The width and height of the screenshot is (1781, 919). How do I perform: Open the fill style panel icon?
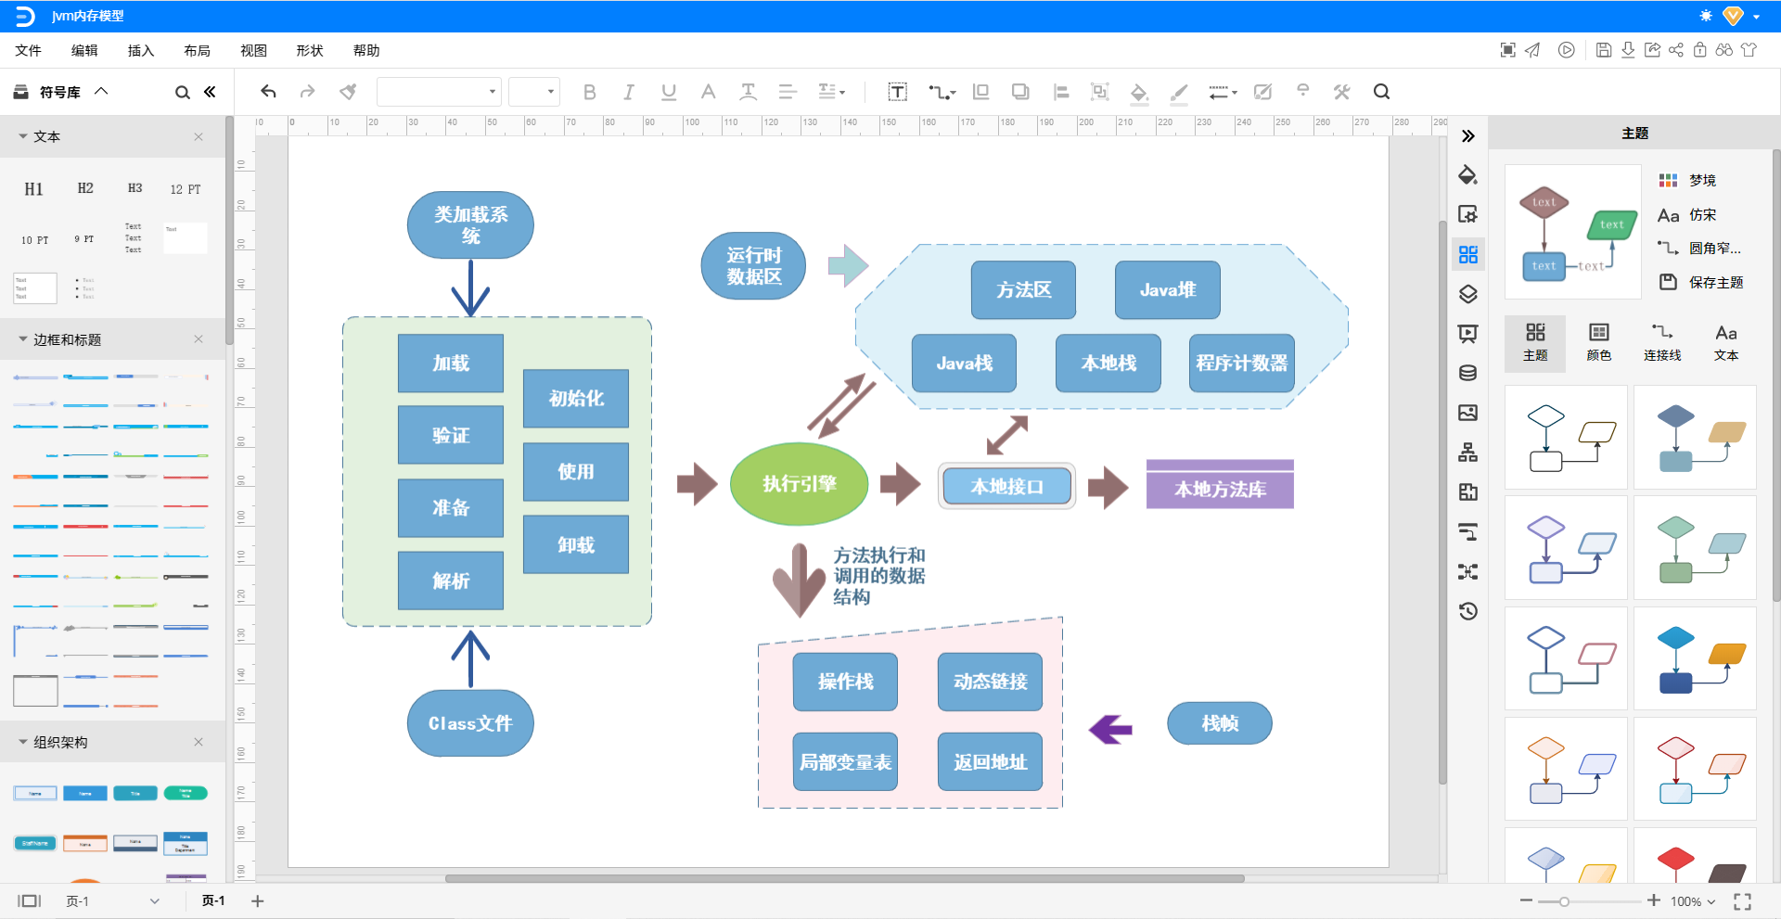coord(1467,174)
